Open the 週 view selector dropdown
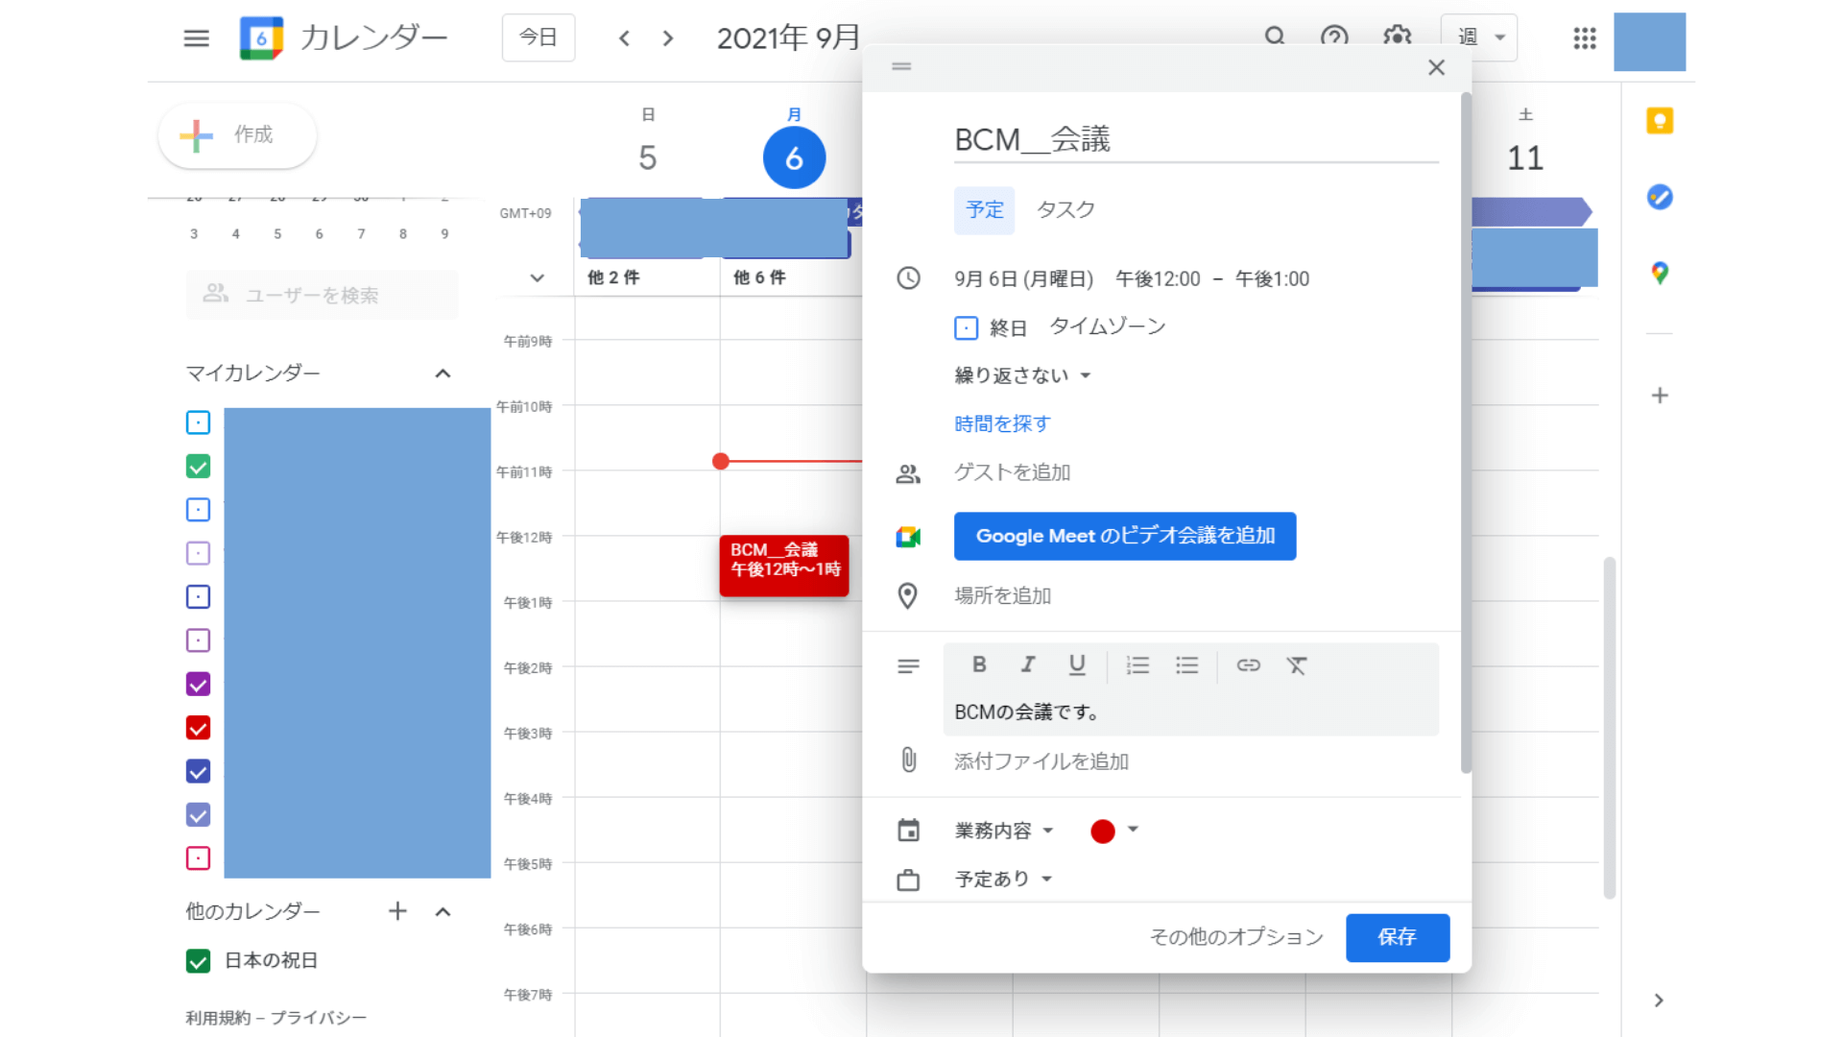The height and width of the screenshot is (1037, 1843). (1478, 37)
